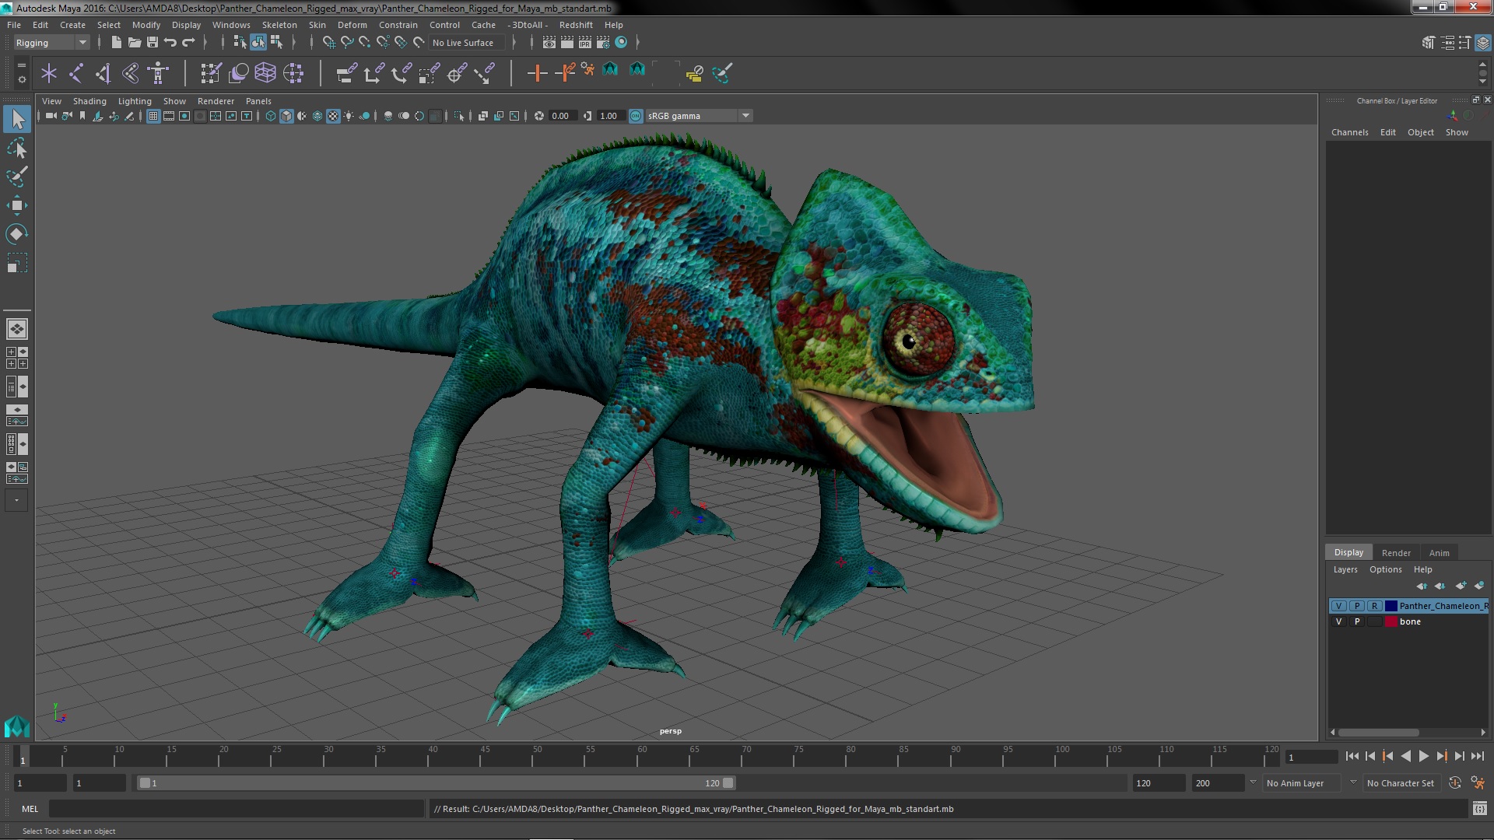Click the Bind Skin icon
Image resolution: width=1494 pixels, height=840 pixels.
click(x=131, y=73)
